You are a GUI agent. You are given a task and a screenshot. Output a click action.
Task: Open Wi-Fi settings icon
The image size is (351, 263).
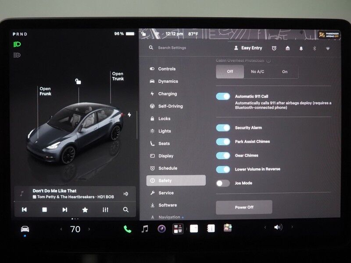click(x=328, y=48)
